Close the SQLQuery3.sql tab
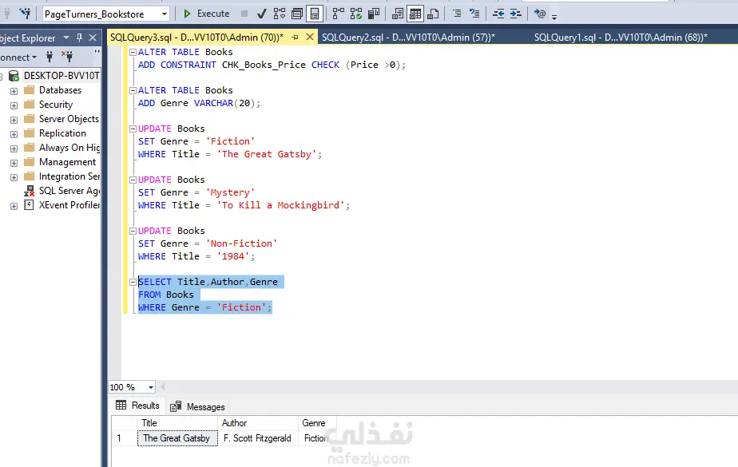The width and height of the screenshot is (738, 467). pyautogui.click(x=310, y=37)
